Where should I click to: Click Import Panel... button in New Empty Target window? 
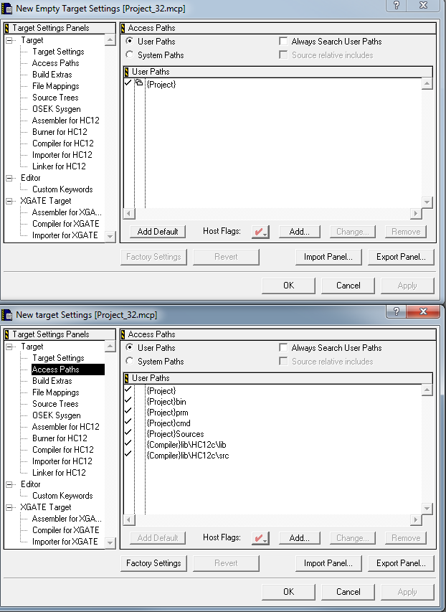pos(328,257)
